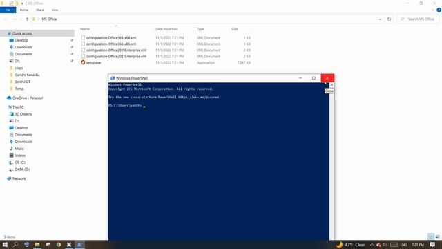Open Customize Quick Access Toolbar dropdown

point(22,3)
